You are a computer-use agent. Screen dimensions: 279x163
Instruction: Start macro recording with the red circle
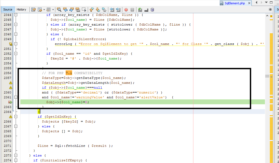[126, 10]
